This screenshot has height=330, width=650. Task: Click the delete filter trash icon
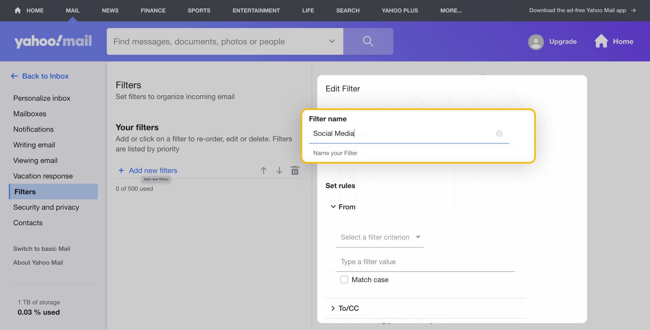[x=295, y=170]
